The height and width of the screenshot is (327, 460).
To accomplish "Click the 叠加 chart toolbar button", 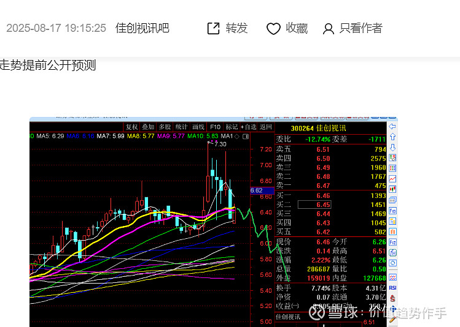I will point(148,127).
